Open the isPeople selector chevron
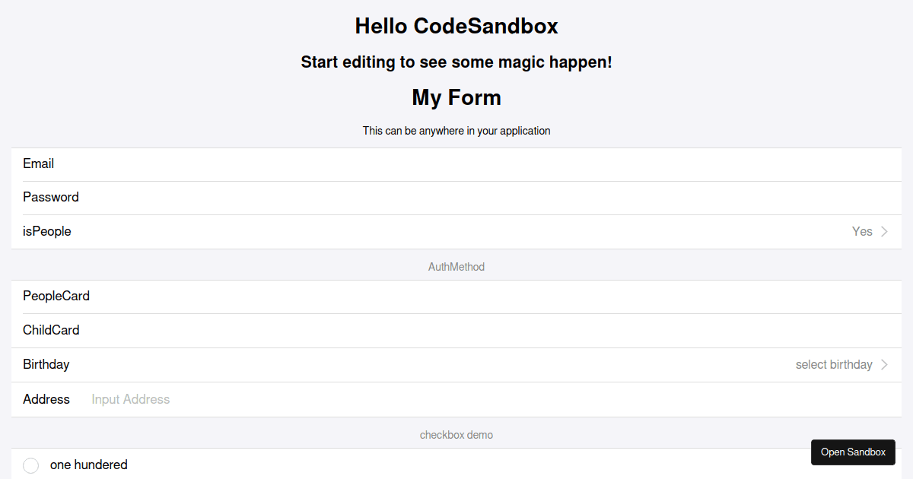The image size is (913, 479). [x=883, y=231]
